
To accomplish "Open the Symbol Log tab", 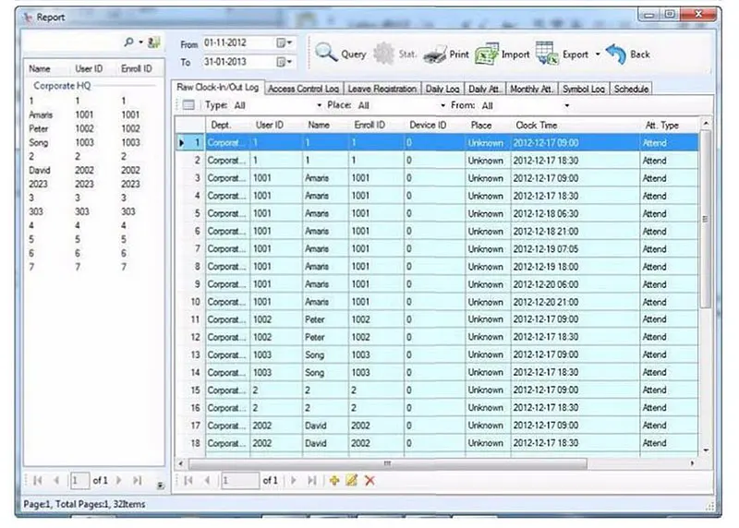I will (x=584, y=89).
